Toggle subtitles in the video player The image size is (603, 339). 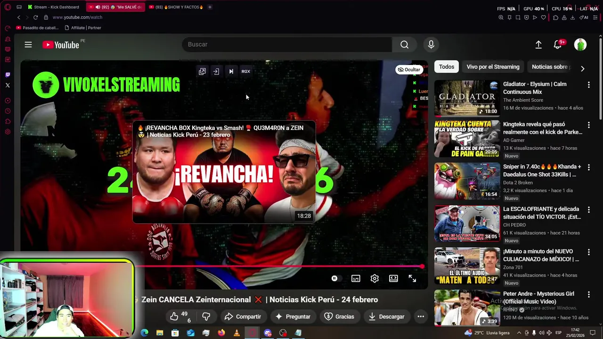(x=356, y=279)
